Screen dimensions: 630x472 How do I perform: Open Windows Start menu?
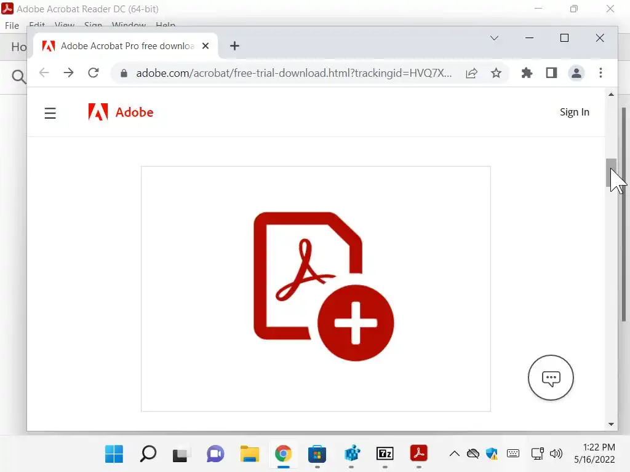(114, 454)
